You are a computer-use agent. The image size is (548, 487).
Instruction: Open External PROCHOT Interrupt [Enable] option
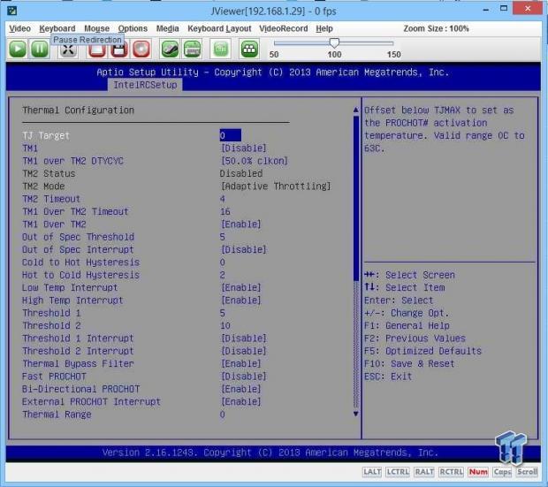pyautogui.click(x=240, y=401)
